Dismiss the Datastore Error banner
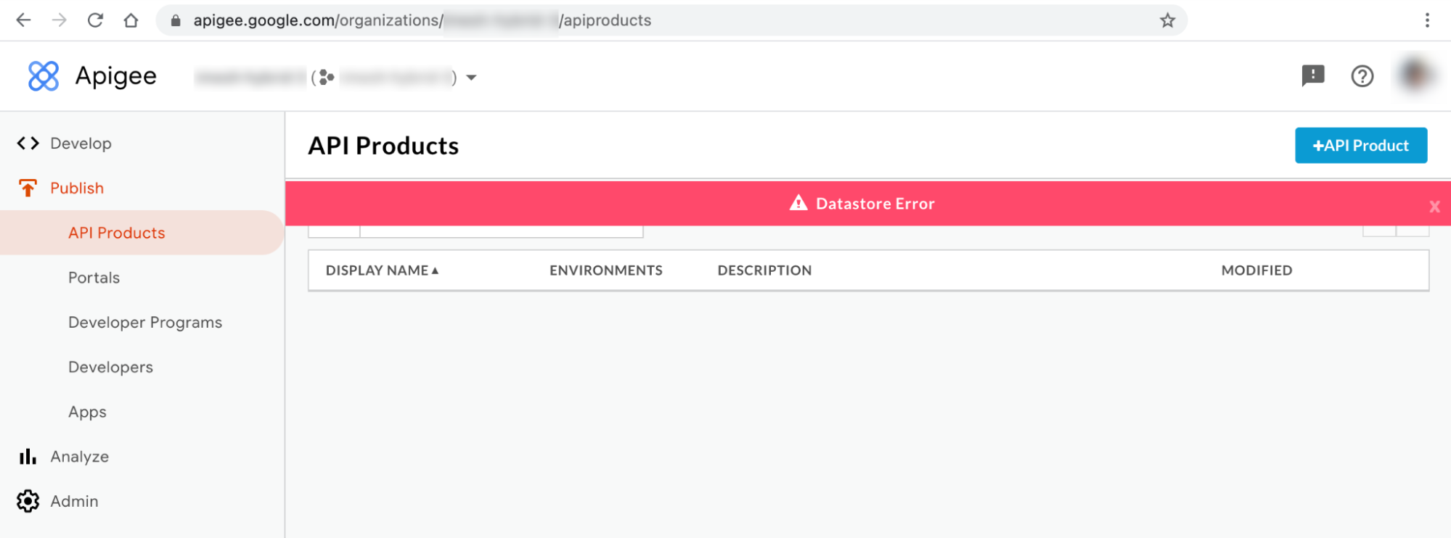Viewport: 1451px width, 538px height. pos(1434,207)
